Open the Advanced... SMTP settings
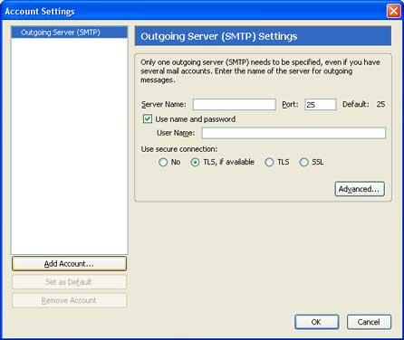 click(360, 189)
